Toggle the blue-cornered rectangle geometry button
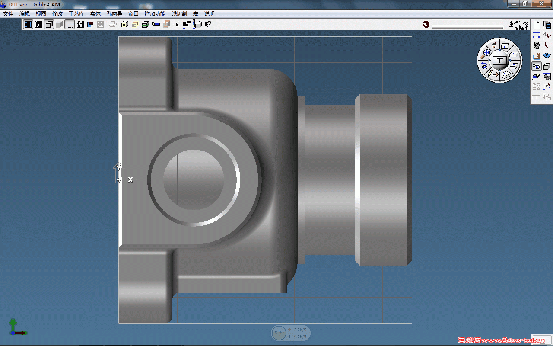Image resolution: width=553 pixels, height=346 pixels. (x=28, y=24)
